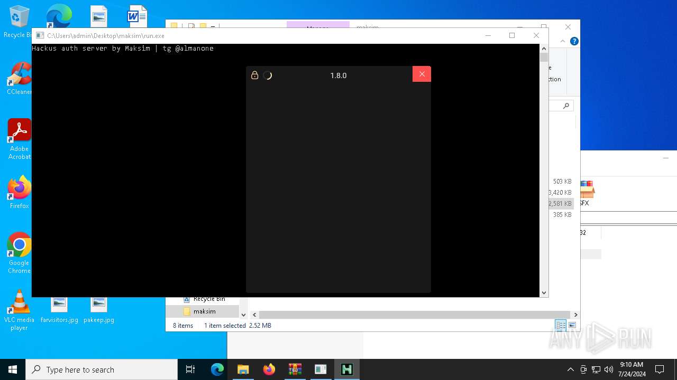This screenshot has width=677, height=380.
Task: Switch Explorer to the details view layout
Action: click(561, 325)
